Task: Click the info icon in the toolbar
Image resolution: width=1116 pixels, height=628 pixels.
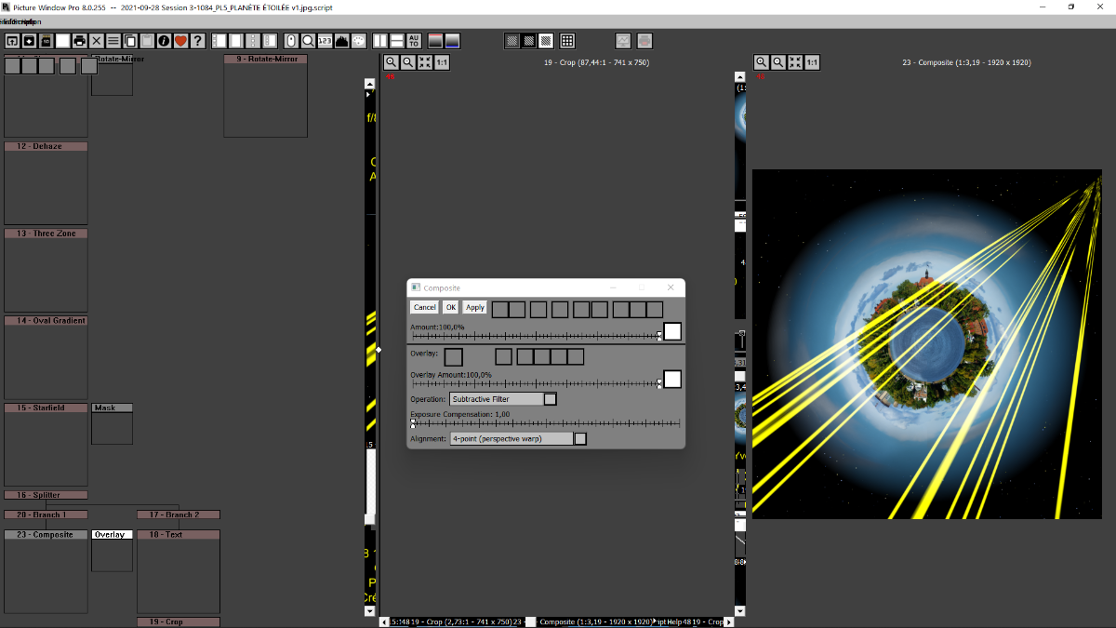Action: [164, 41]
